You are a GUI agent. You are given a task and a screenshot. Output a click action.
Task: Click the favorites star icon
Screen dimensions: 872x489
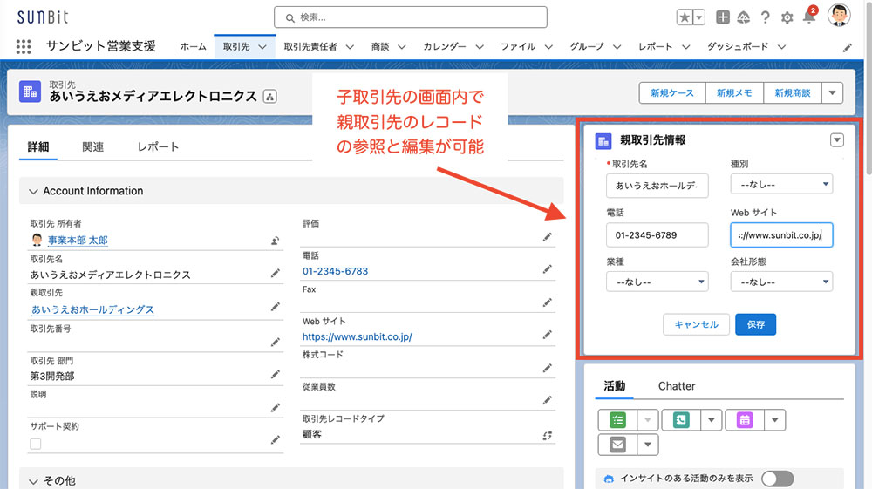pos(685,17)
